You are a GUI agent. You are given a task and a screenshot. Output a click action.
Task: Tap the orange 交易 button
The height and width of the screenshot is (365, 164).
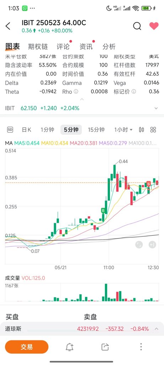tap(27, 347)
